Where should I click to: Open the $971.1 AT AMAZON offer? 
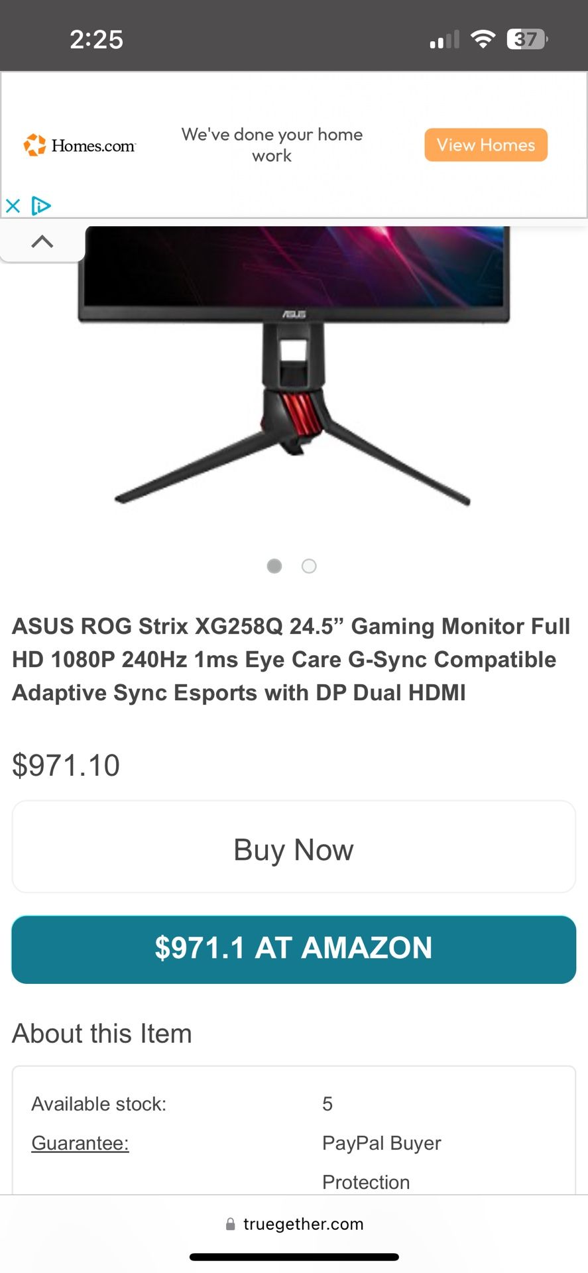[x=294, y=949]
